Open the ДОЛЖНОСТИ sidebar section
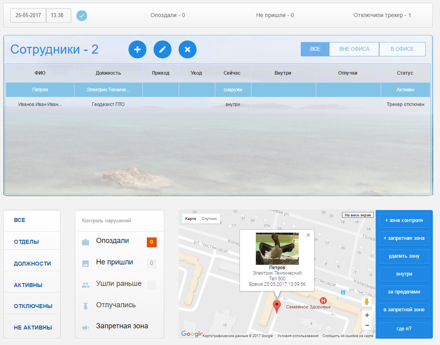 (x=33, y=264)
